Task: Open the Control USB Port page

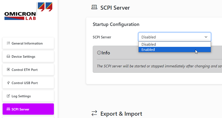Action: tap(28, 83)
